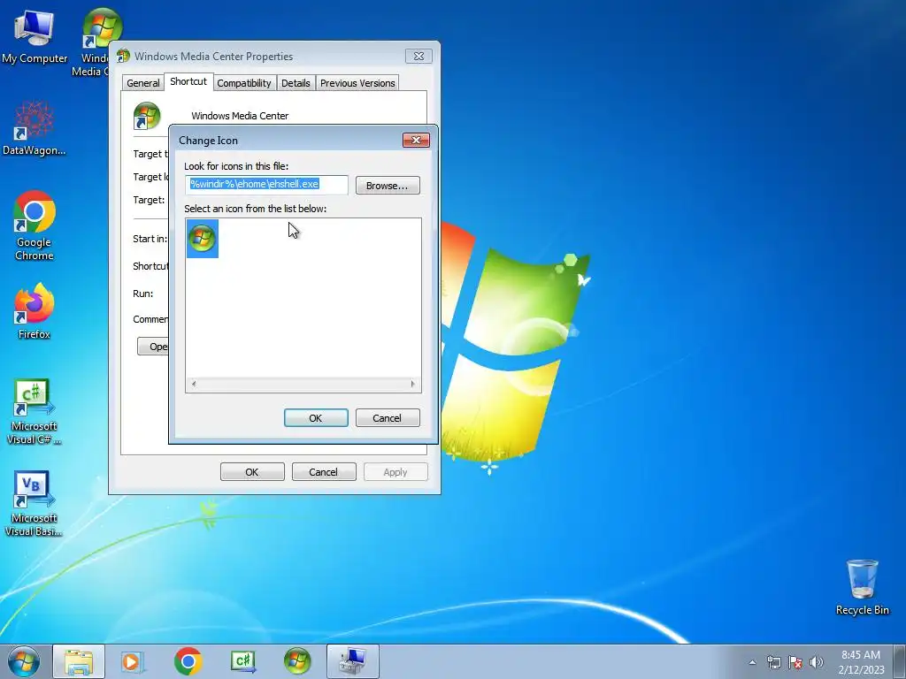906x679 pixels.
Task: Click Browse... to look for icon files
Action: tap(388, 186)
